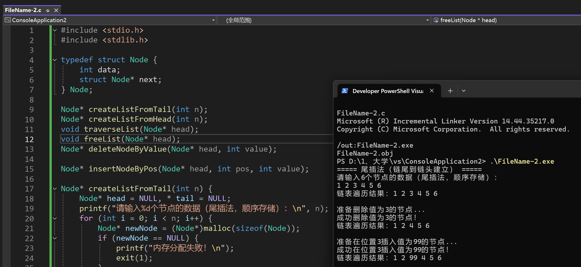Switch to the FileName-2.c tab

coord(23,10)
